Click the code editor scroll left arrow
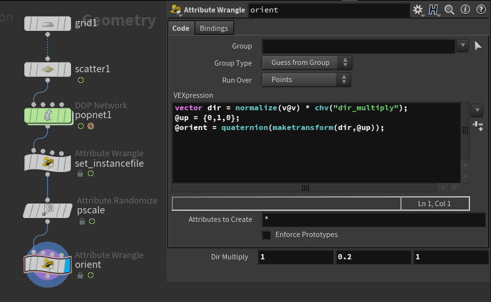 click(x=443, y=188)
